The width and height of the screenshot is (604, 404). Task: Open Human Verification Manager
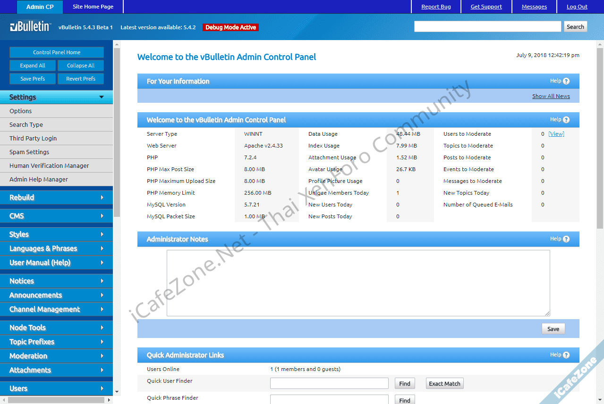point(49,165)
